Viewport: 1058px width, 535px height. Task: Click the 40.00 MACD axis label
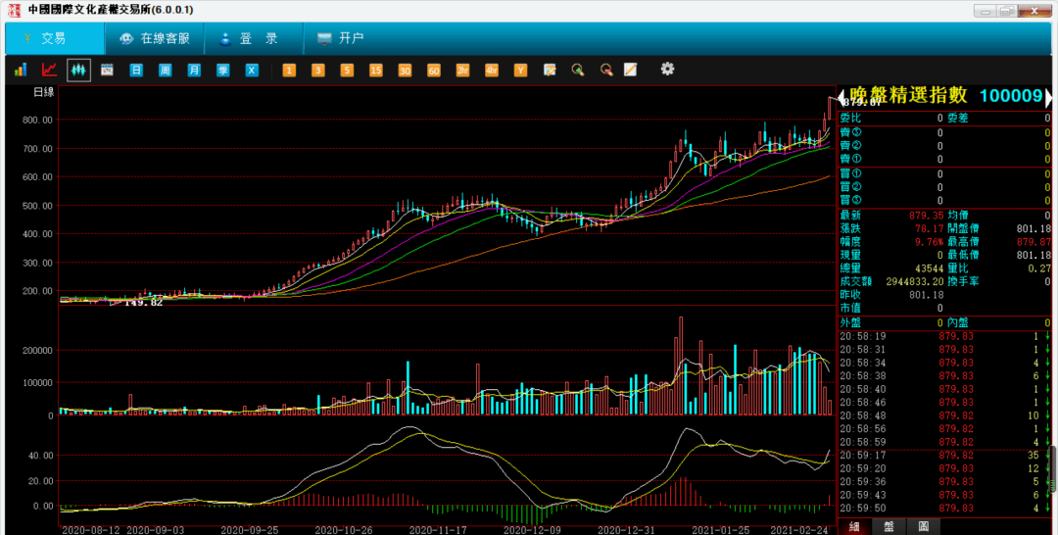(41, 456)
